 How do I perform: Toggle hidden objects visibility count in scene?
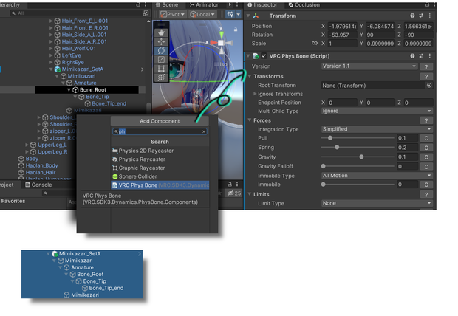click(x=235, y=193)
